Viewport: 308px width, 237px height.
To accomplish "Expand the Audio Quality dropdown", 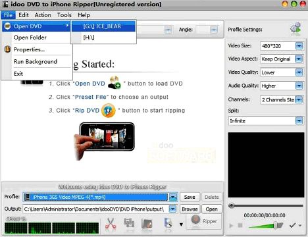I will tap(299, 86).
